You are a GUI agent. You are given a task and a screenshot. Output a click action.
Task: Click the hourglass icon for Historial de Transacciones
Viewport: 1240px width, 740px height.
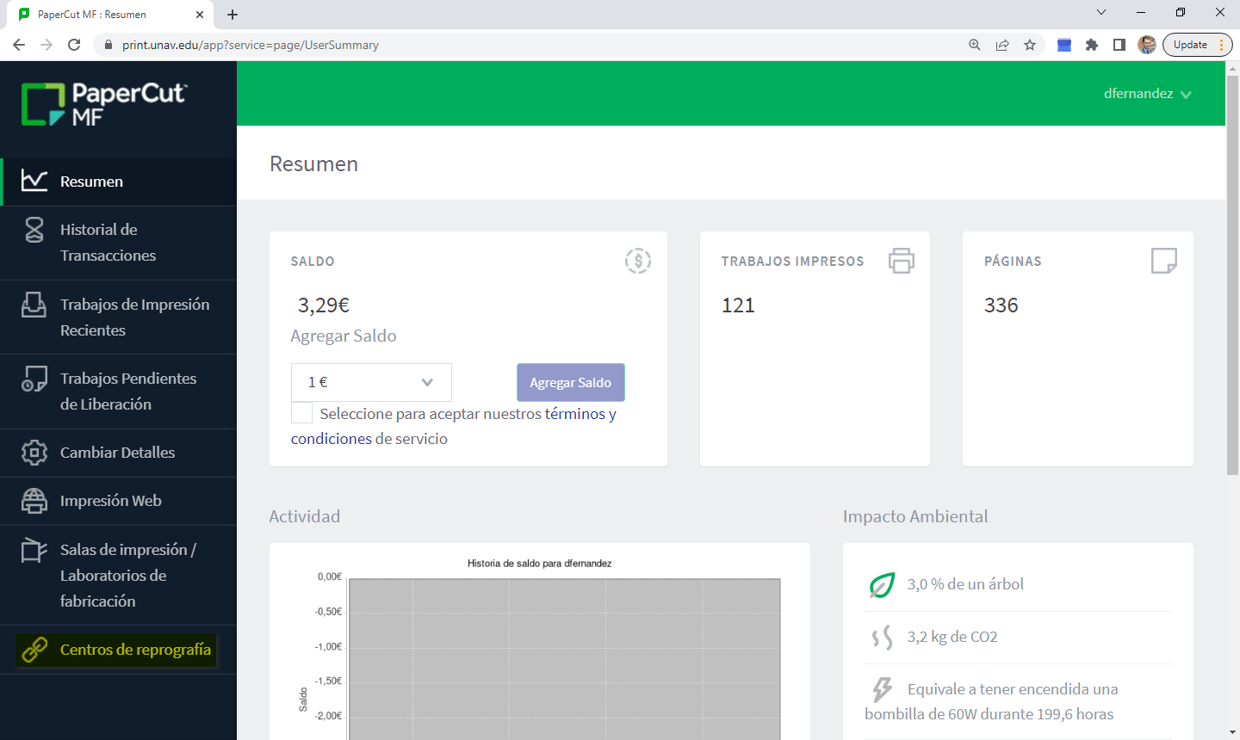pos(34,230)
